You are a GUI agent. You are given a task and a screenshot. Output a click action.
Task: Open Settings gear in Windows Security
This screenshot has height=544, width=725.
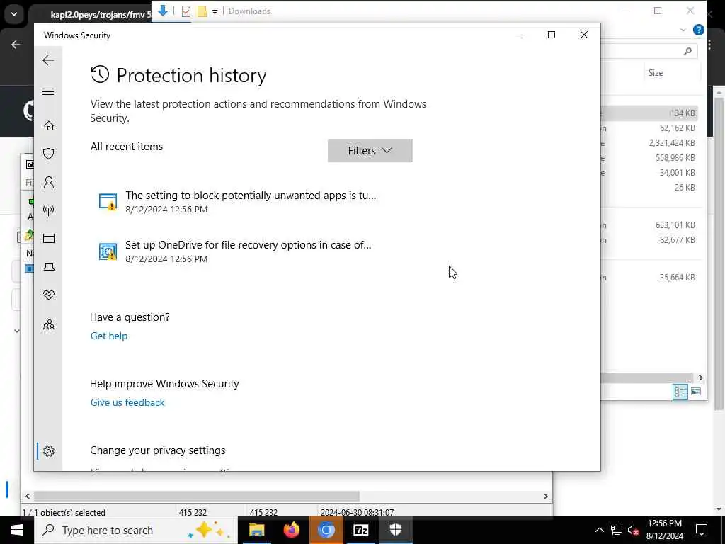pyautogui.click(x=49, y=451)
